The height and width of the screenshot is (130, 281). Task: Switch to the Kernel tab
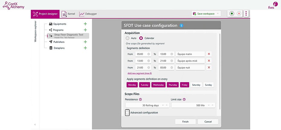tap(68, 14)
